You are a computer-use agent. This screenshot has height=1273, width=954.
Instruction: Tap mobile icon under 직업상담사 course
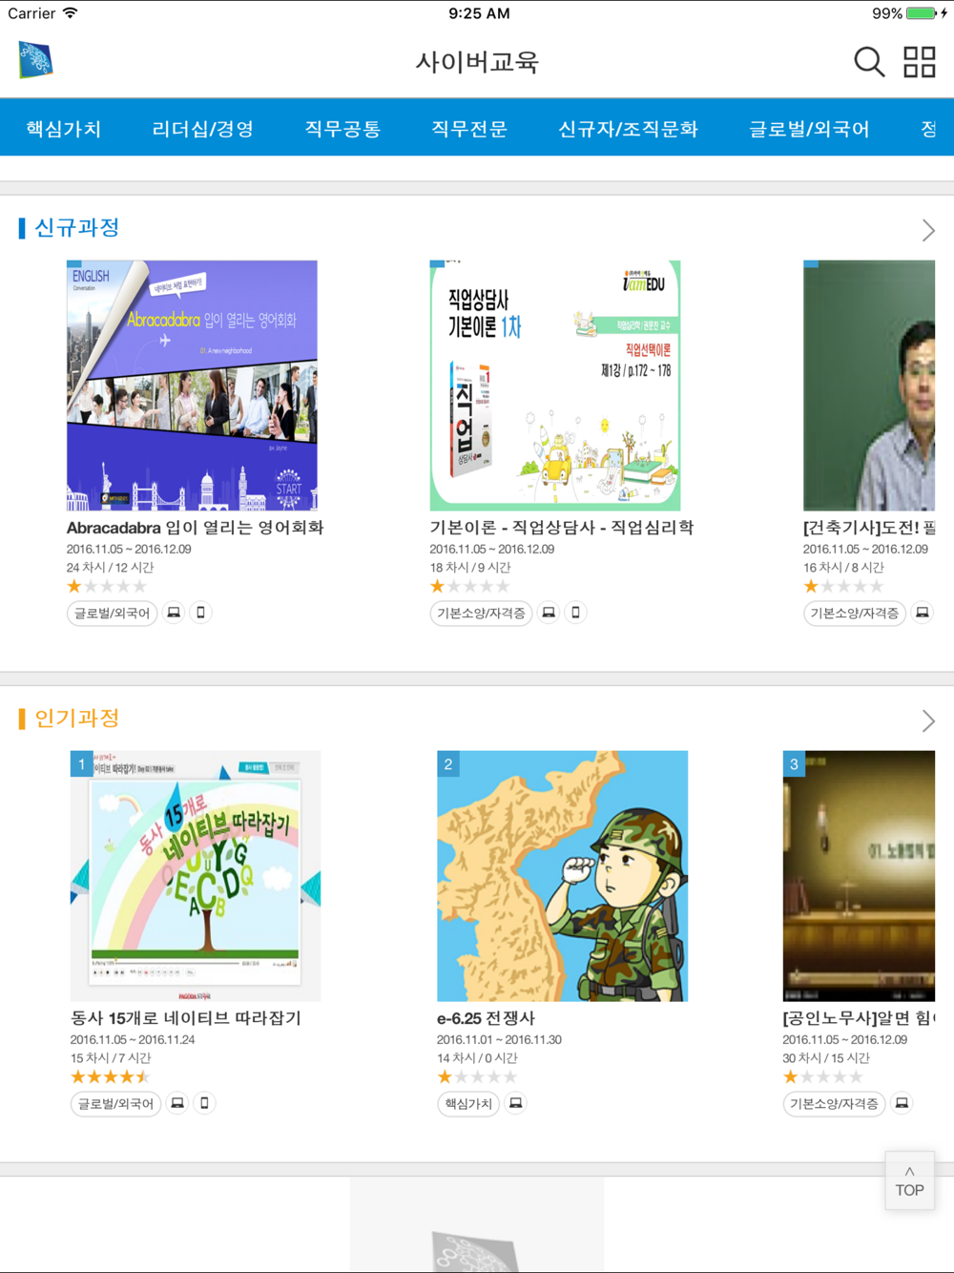point(575,613)
